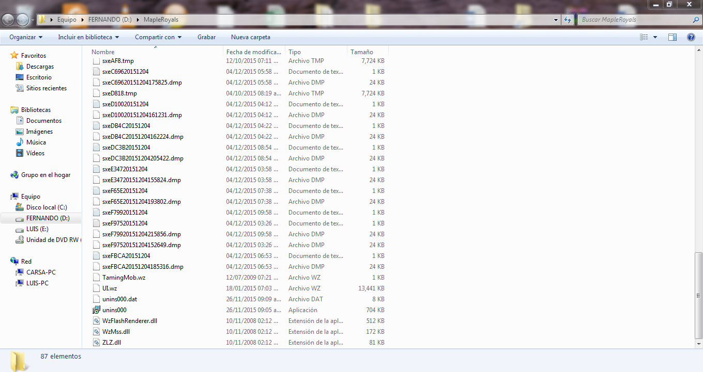Select Escritorio in navigation pane
The image size is (703, 372).
click(x=39, y=77)
